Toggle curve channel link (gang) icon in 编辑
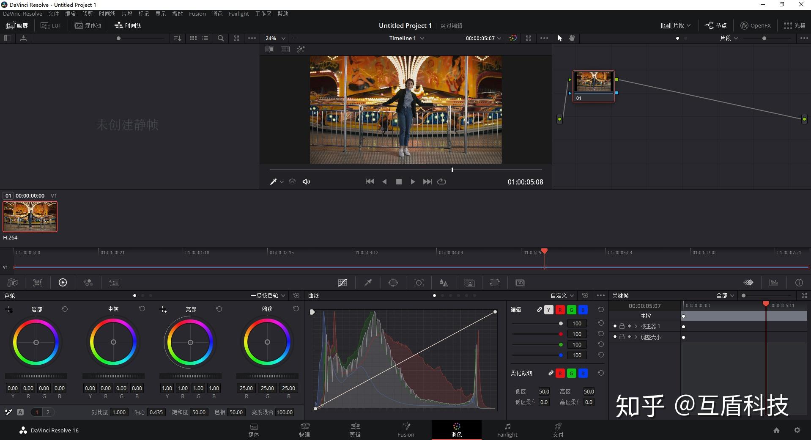 coord(540,310)
